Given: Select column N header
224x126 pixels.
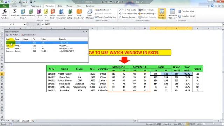Looking at the screenshot, I should click(x=155, y=29).
